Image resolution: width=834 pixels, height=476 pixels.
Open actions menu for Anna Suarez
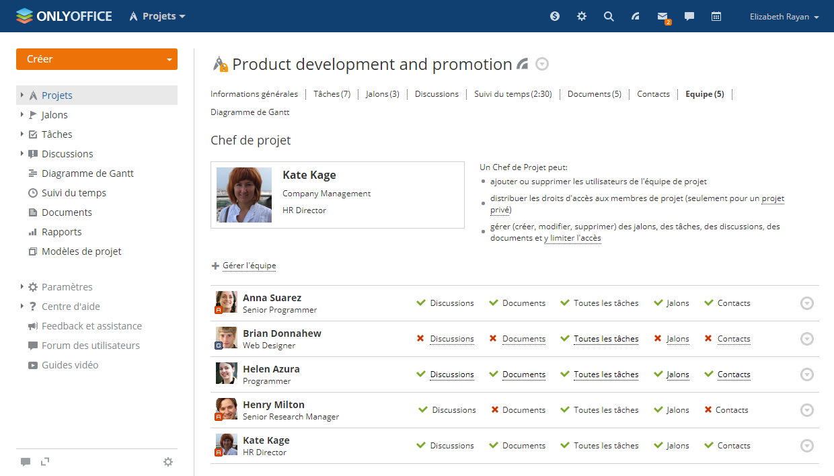pos(807,303)
